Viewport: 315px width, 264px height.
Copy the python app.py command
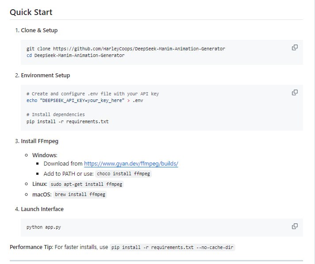coord(295,226)
